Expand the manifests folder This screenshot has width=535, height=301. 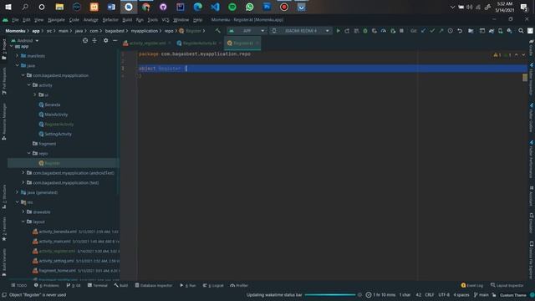[x=17, y=56]
